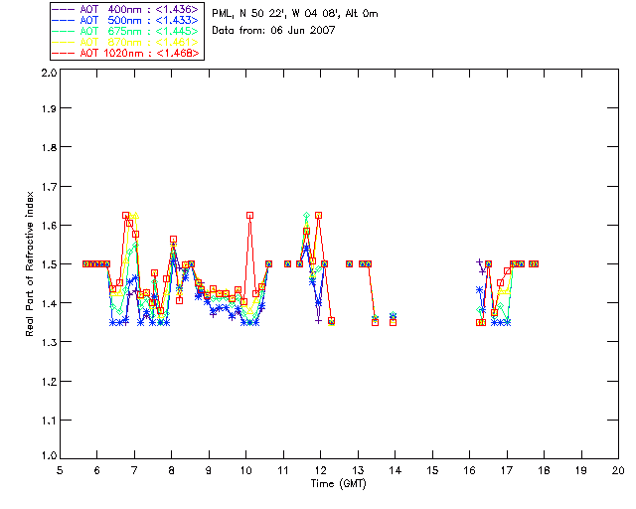Select the '<1.461>' mean value in legend
Image resolution: width=636 pixels, height=509 pixels.
pos(177,42)
